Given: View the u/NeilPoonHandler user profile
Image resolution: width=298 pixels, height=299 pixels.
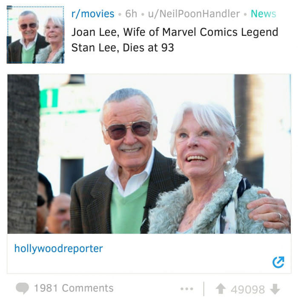Looking at the screenshot, I should pos(194,14).
